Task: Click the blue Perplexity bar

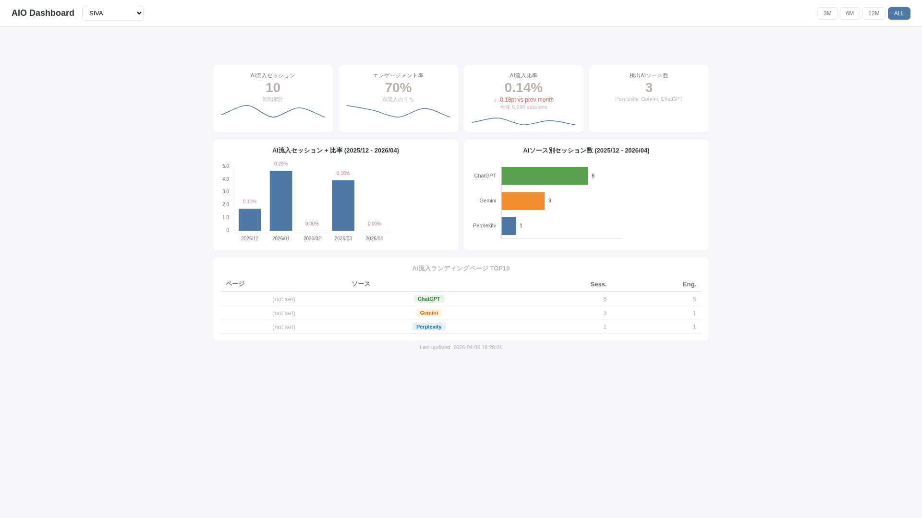Action: (x=509, y=226)
